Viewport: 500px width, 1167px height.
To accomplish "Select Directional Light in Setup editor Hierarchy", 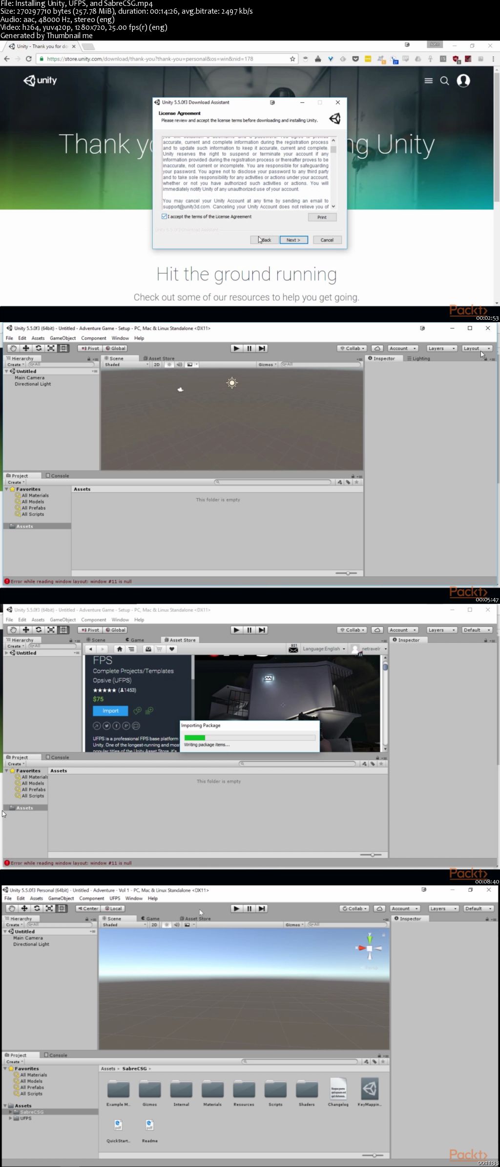I will point(33,384).
